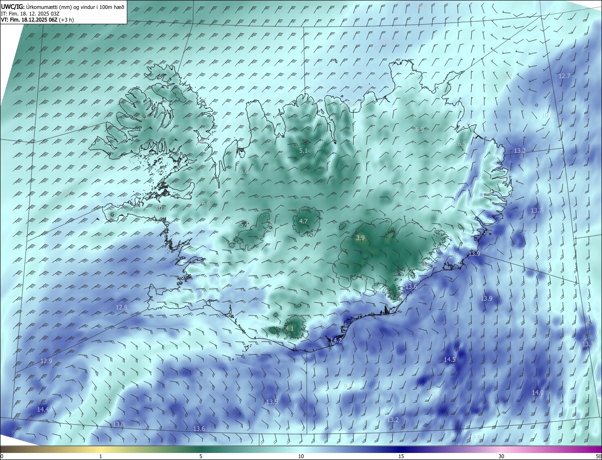Click the 5.1 value label on the map
This screenshot has width=602, height=460.
303,151
